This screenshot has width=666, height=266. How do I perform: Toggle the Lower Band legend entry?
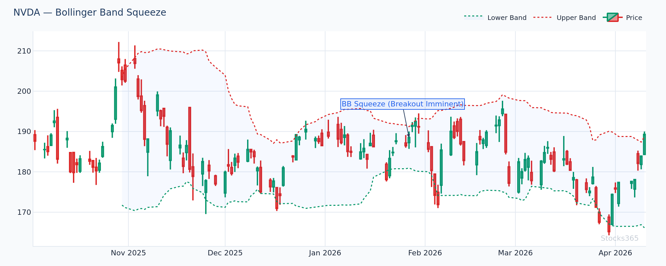[x=495, y=18]
